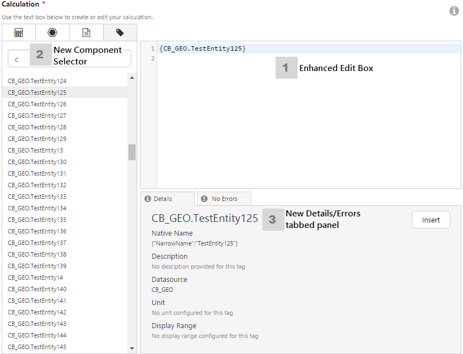Screen dimensions: 463x354
Task: Pick CB_GEO.TestEntity14 in component list
Action: (35, 277)
